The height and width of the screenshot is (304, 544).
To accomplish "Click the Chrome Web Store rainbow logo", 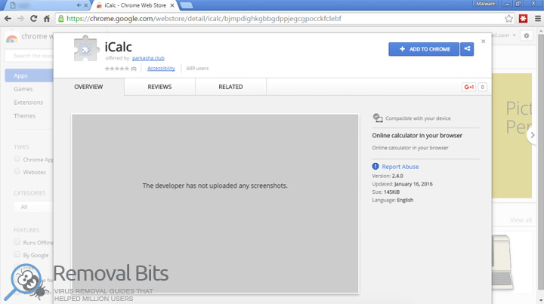I will 11,38.
